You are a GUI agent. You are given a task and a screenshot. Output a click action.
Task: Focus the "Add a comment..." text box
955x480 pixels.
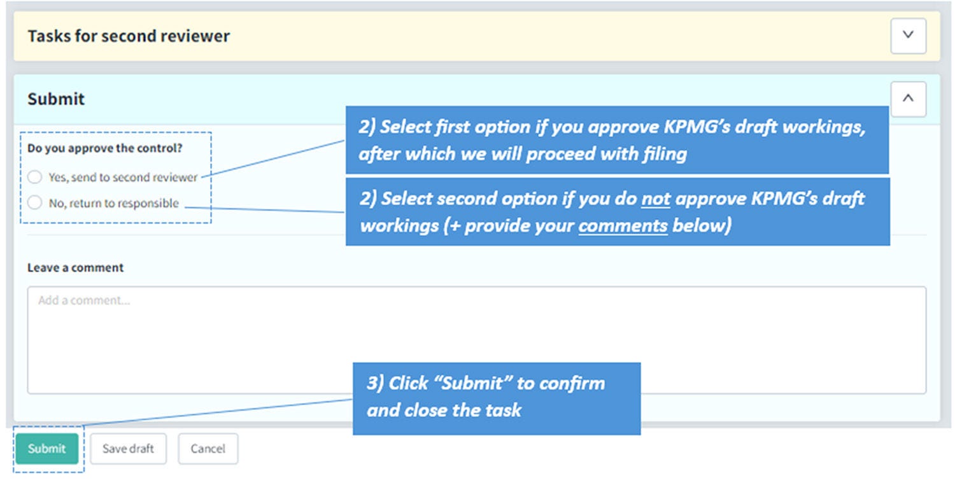pos(476,340)
